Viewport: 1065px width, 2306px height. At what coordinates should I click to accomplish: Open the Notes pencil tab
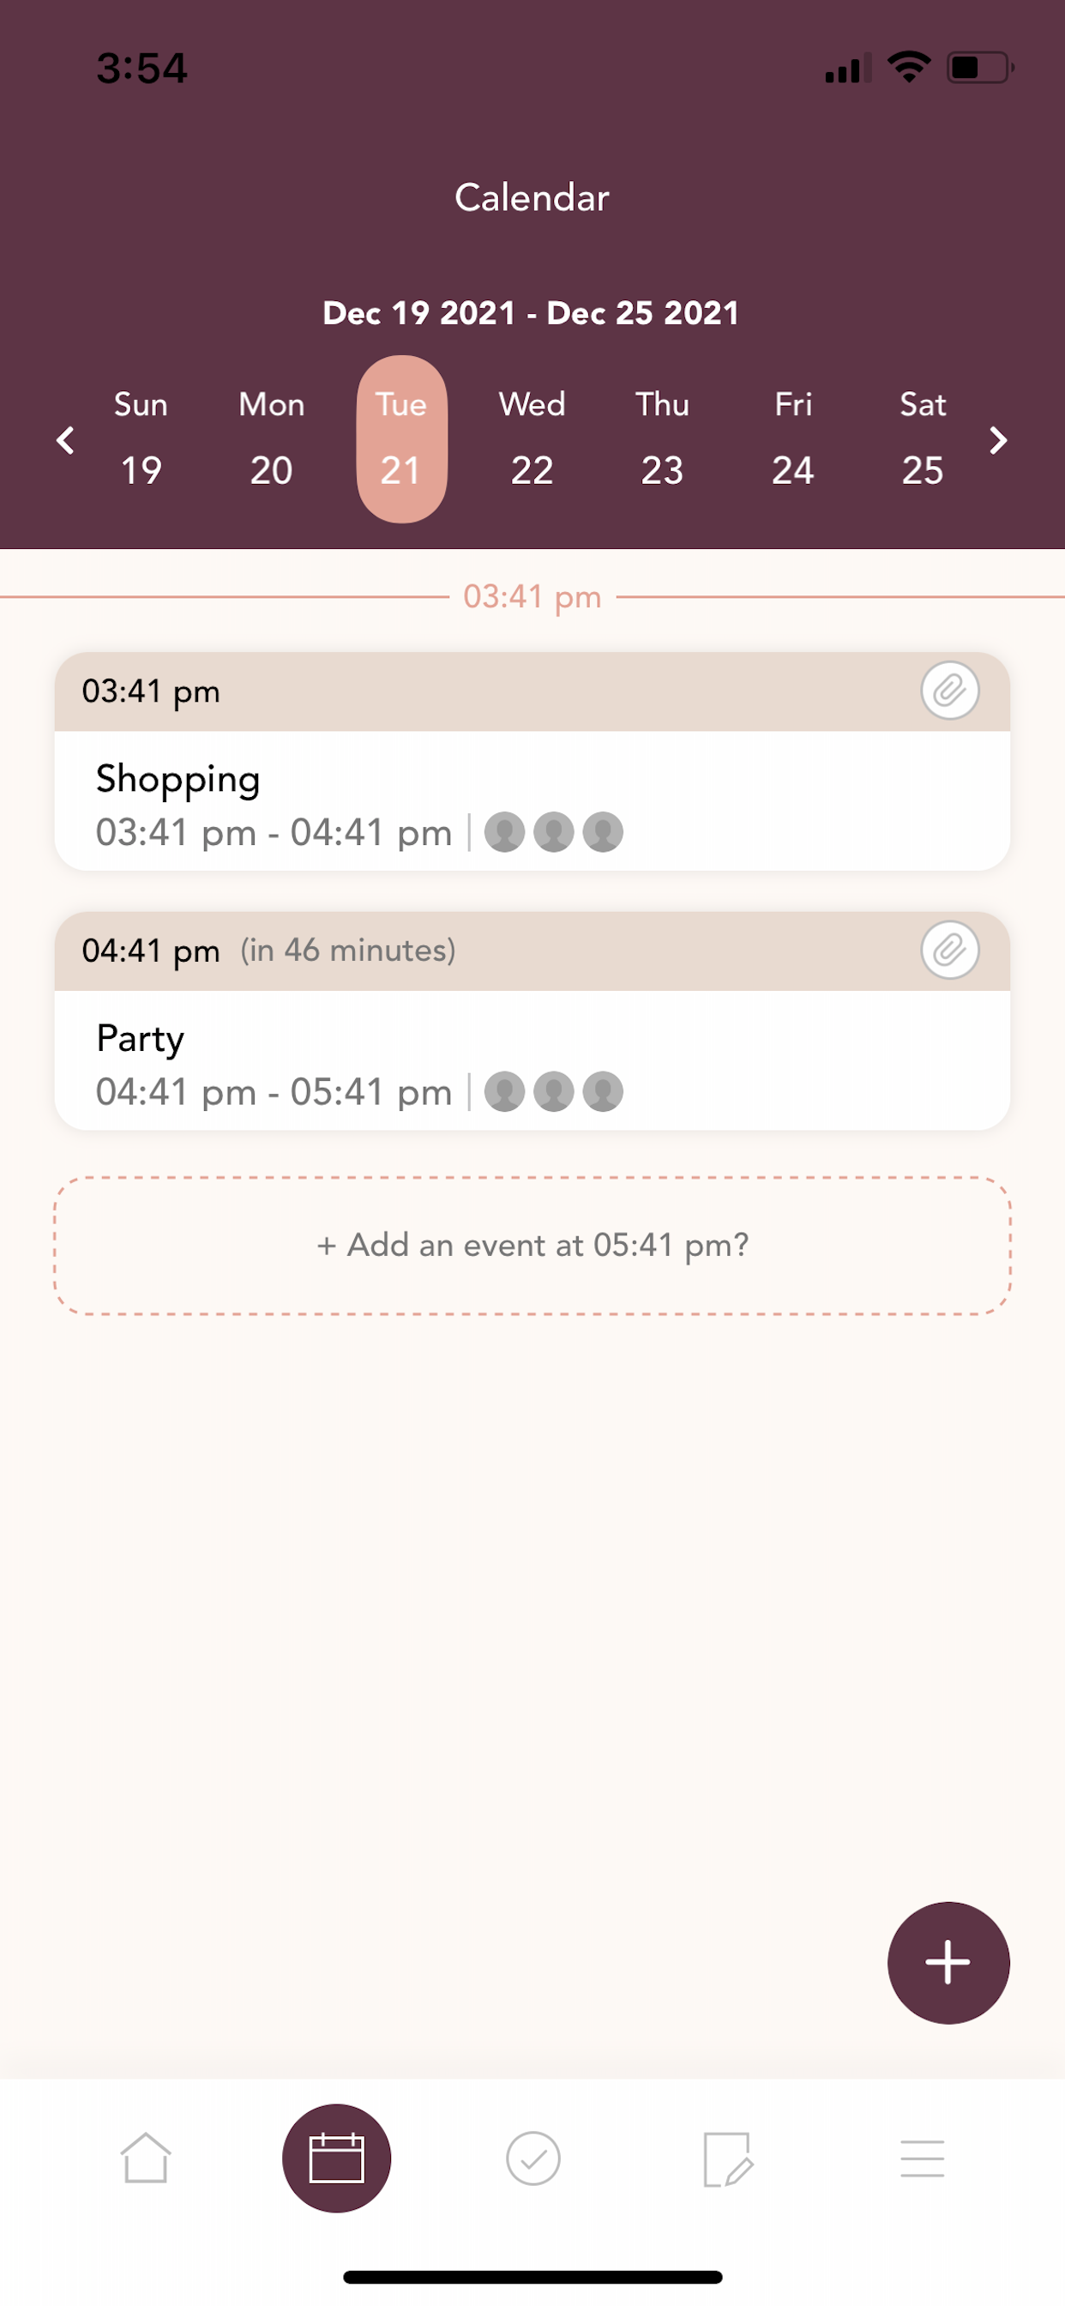coord(728,2158)
